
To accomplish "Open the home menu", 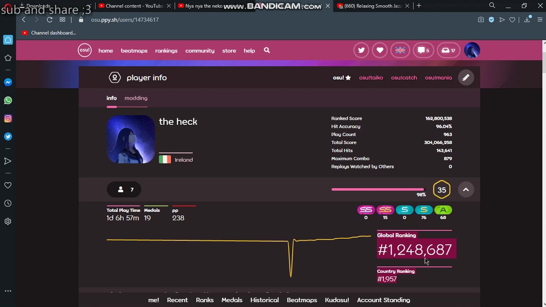I will [x=106, y=51].
